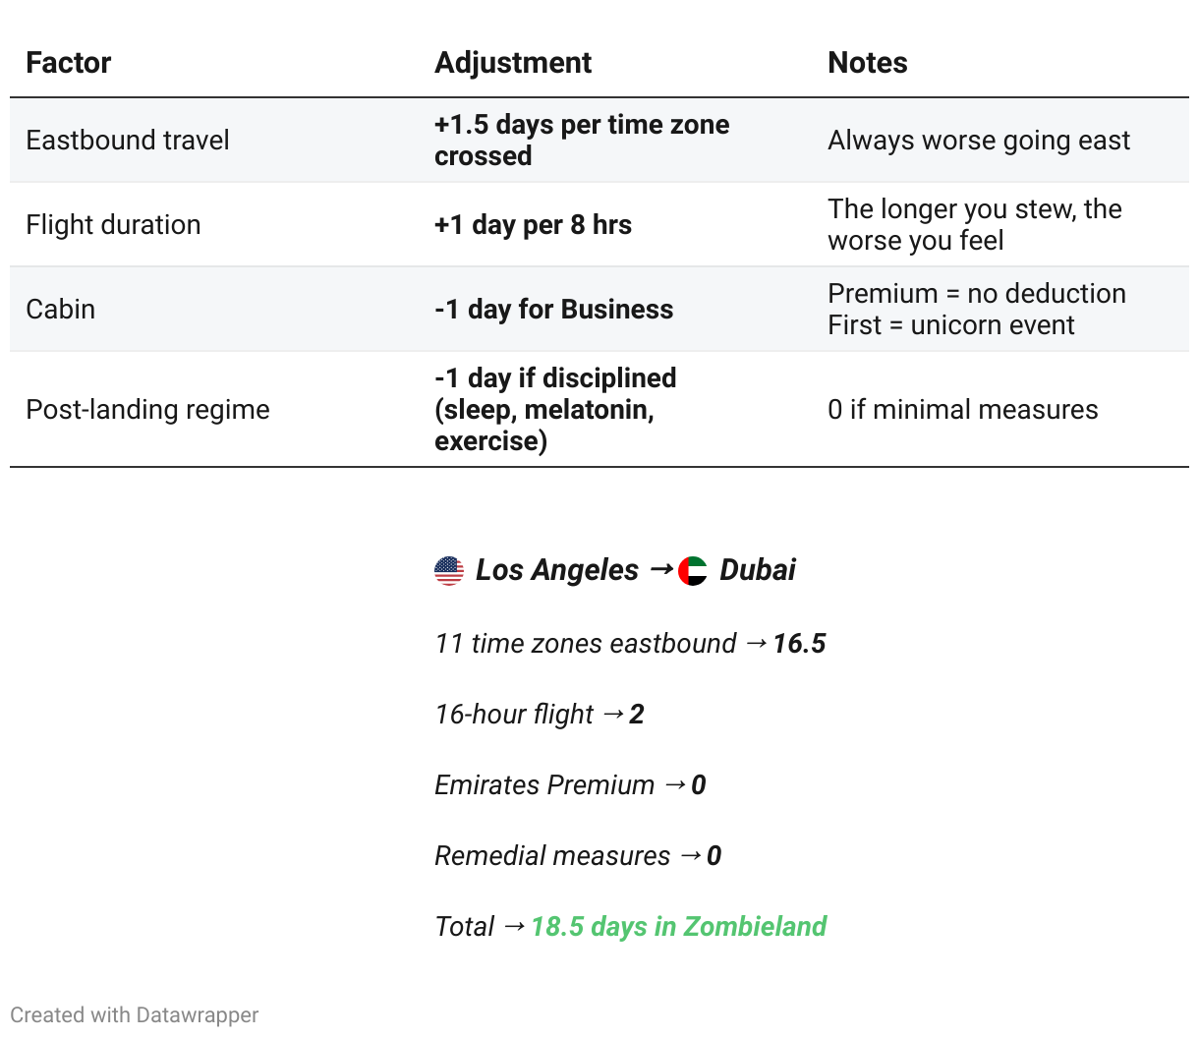Click '0 if minimal measures' note
The image size is (1199, 1038).
click(x=963, y=410)
